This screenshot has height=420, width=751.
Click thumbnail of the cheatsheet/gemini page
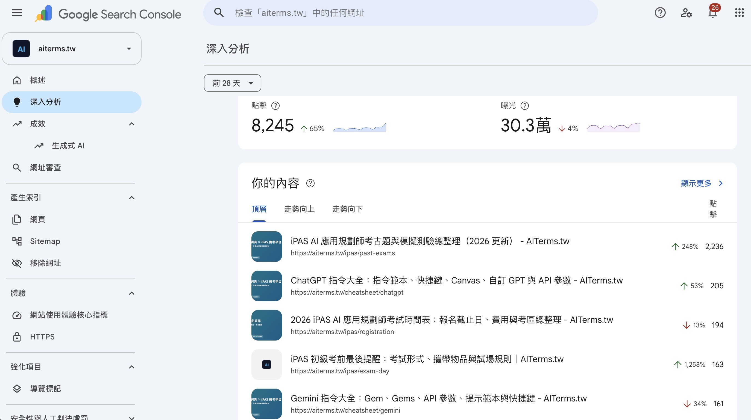[x=266, y=404]
